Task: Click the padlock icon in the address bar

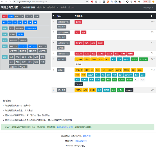Action: pyautogui.click(x=15, y=1)
